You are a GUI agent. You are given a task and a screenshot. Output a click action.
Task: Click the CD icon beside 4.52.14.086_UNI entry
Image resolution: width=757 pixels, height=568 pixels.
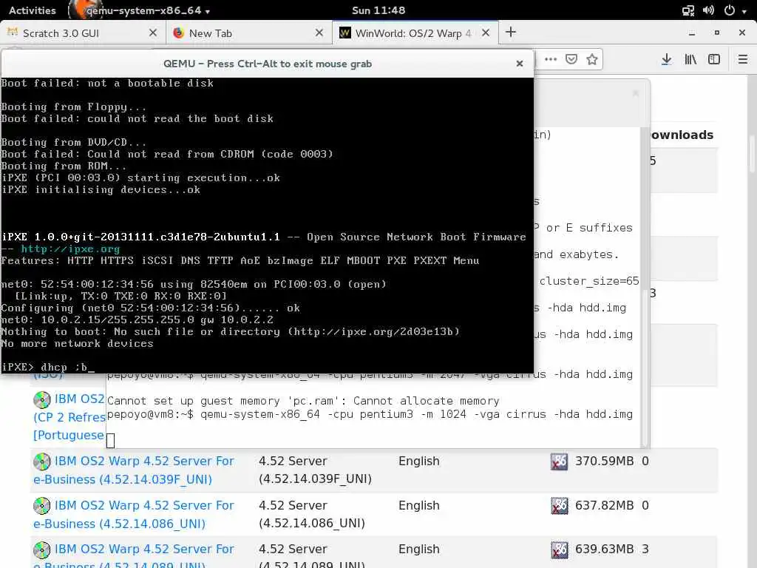point(42,506)
